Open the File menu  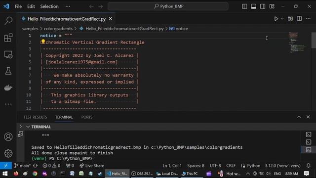[x=18, y=6]
